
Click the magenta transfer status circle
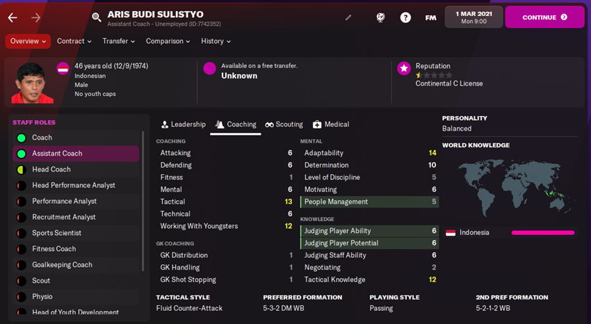[209, 68]
